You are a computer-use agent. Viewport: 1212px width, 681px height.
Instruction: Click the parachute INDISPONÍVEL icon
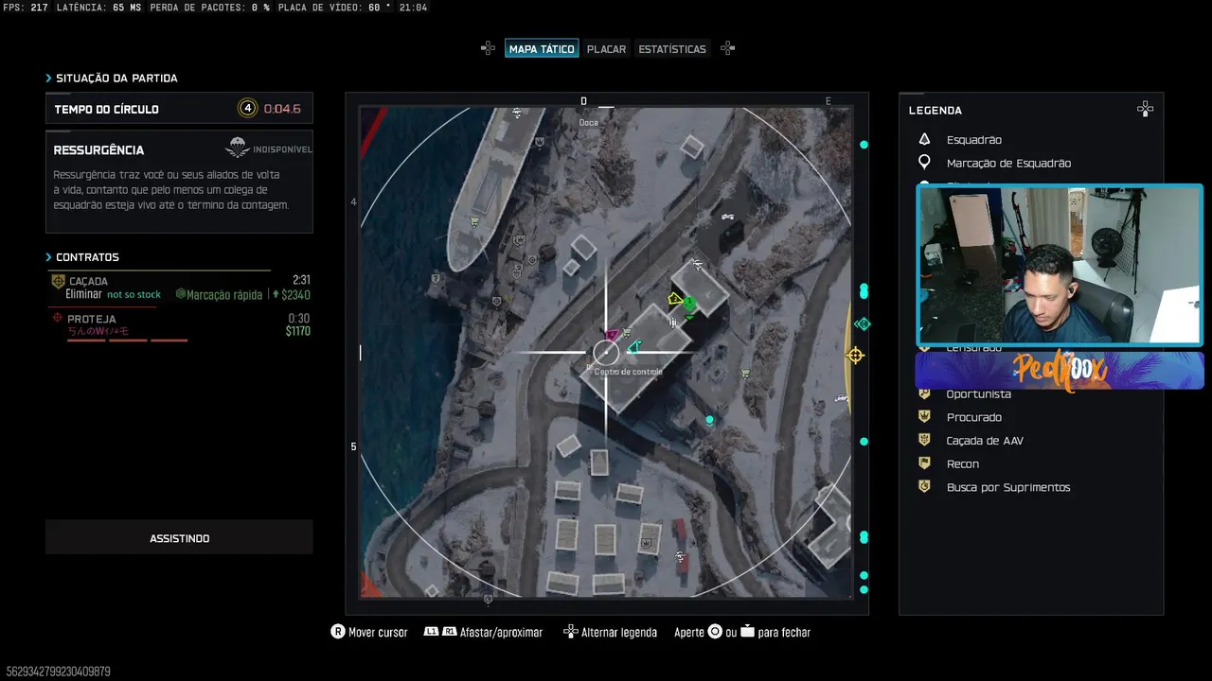tap(237, 148)
